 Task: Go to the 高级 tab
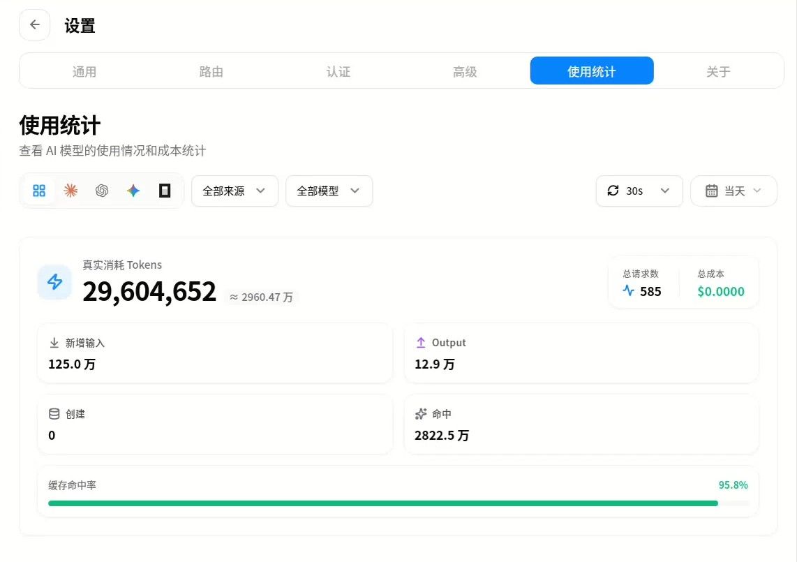[x=465, y=71]
